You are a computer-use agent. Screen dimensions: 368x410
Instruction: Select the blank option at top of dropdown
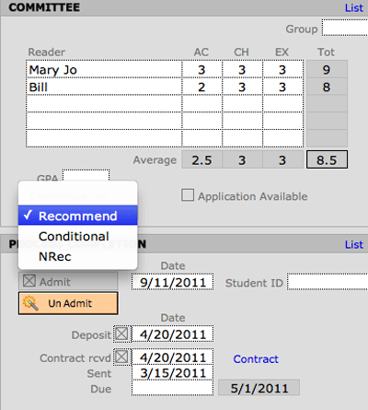coord(78,195)
